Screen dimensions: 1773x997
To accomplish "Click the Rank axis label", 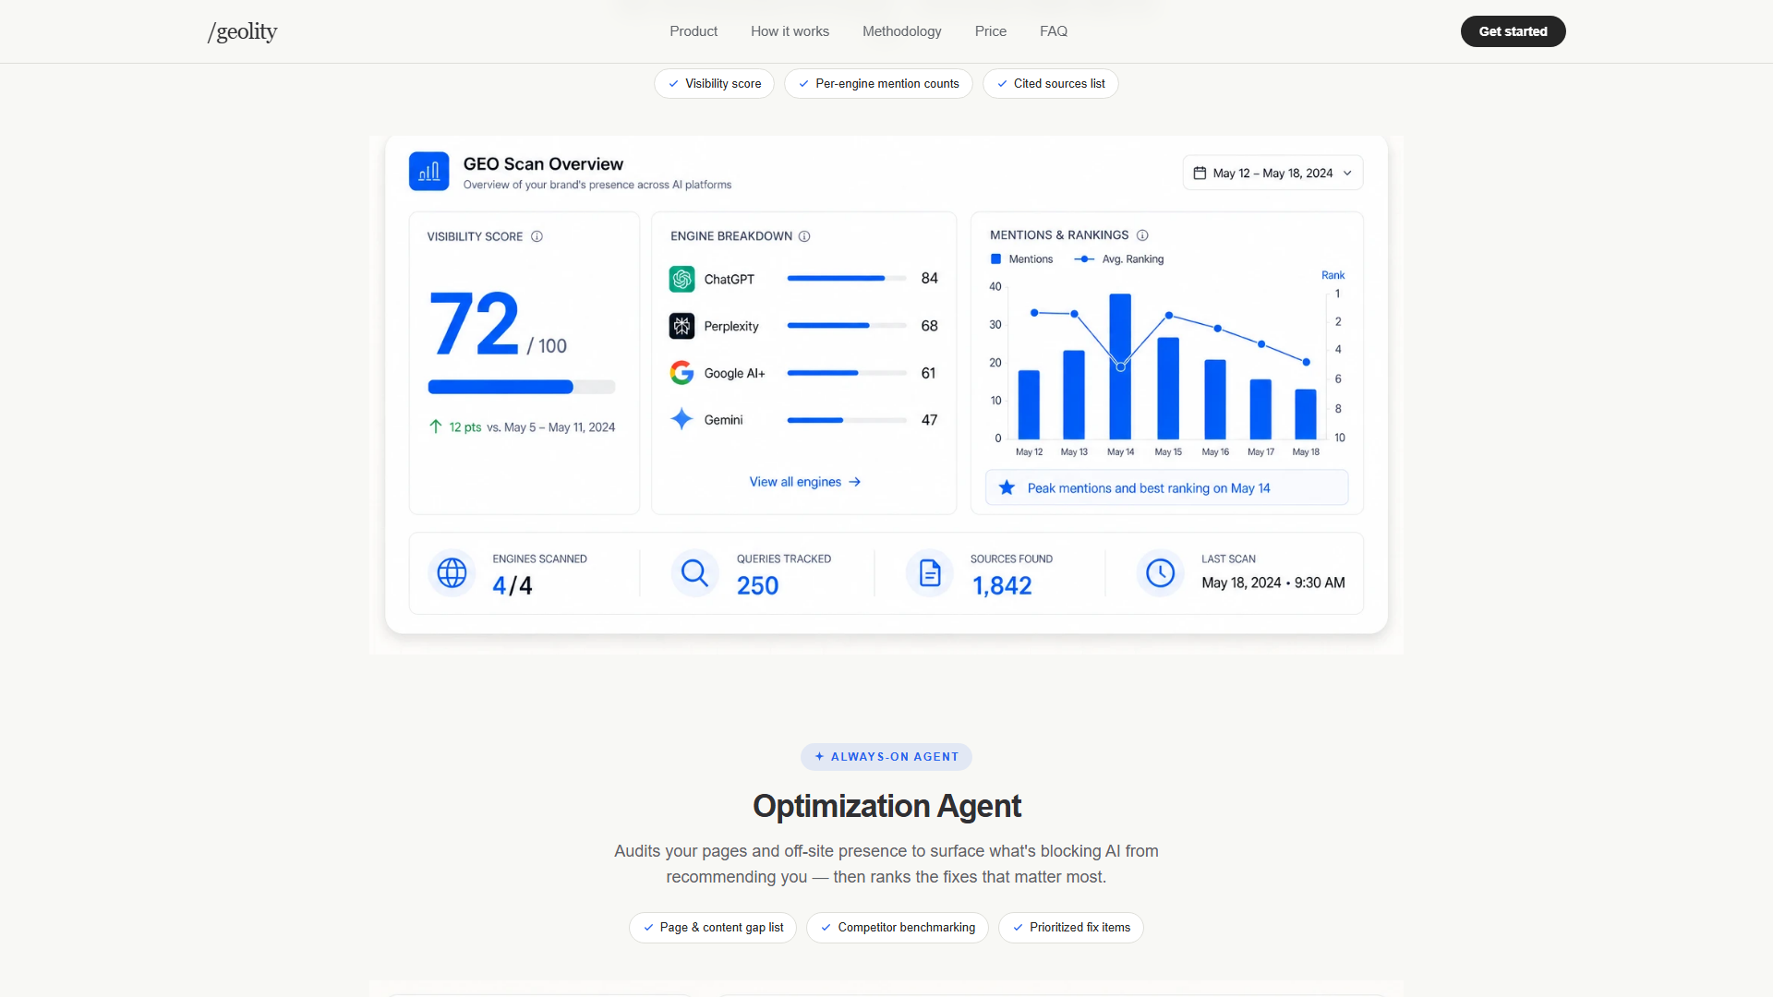I will pyautogui.click(x=1333, y=275).
